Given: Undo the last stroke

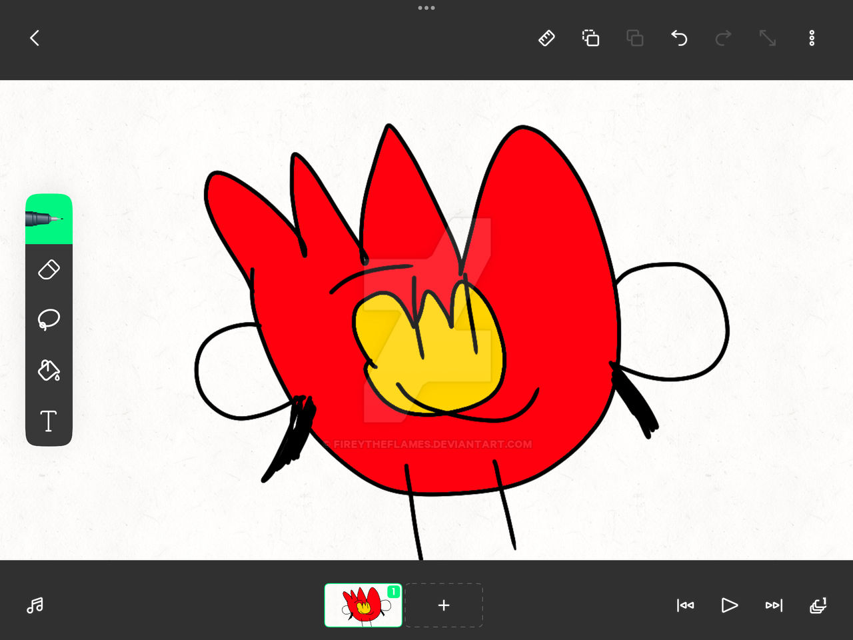Looking at the screenshot, I should click(679, 38).
